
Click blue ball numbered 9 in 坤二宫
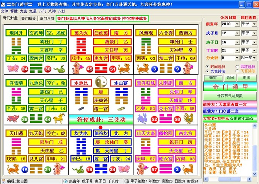coord(177,69)
